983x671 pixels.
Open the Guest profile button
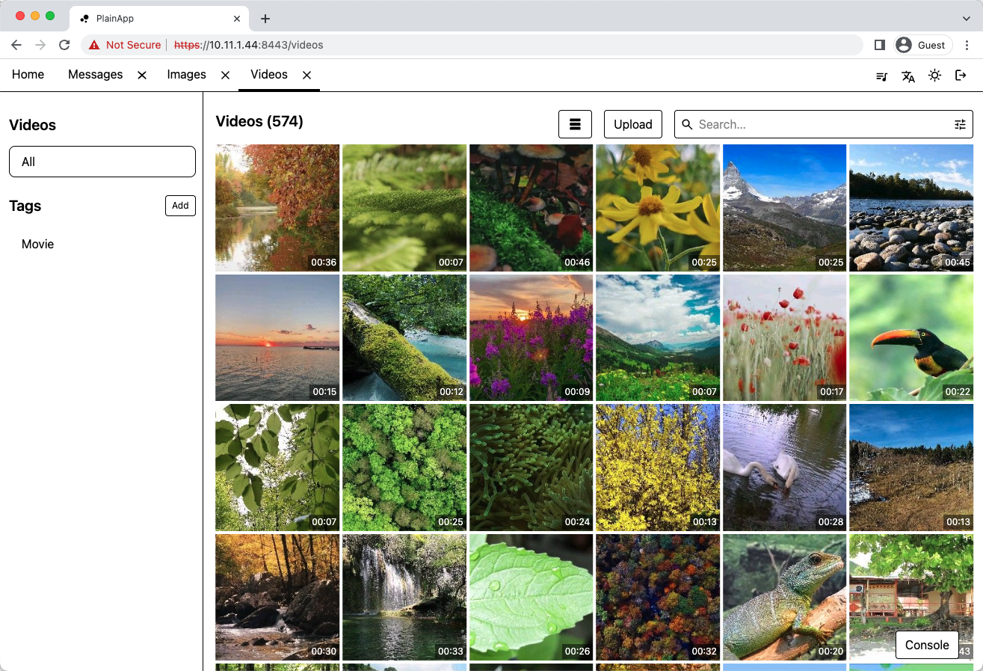(x=923, y=45)
